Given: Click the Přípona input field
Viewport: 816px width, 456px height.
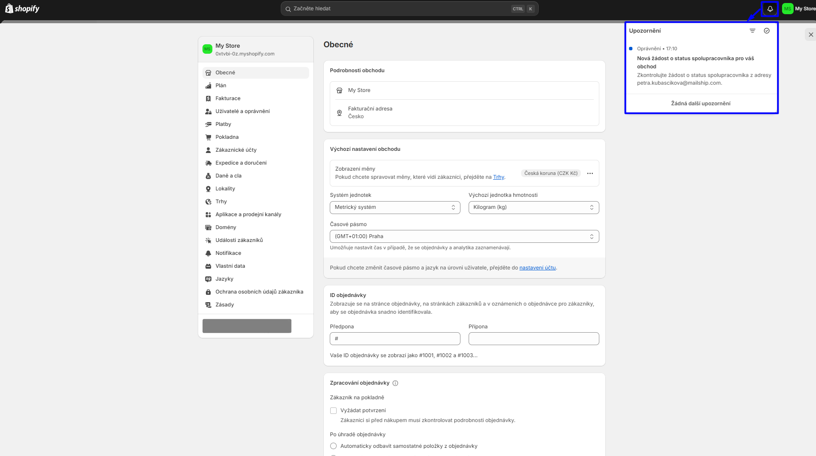Looking at the screenshot, I should [534, 339].
